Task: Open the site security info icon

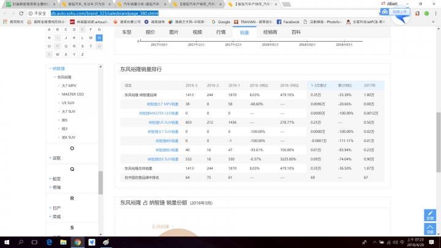Action: tap(31, 13)
